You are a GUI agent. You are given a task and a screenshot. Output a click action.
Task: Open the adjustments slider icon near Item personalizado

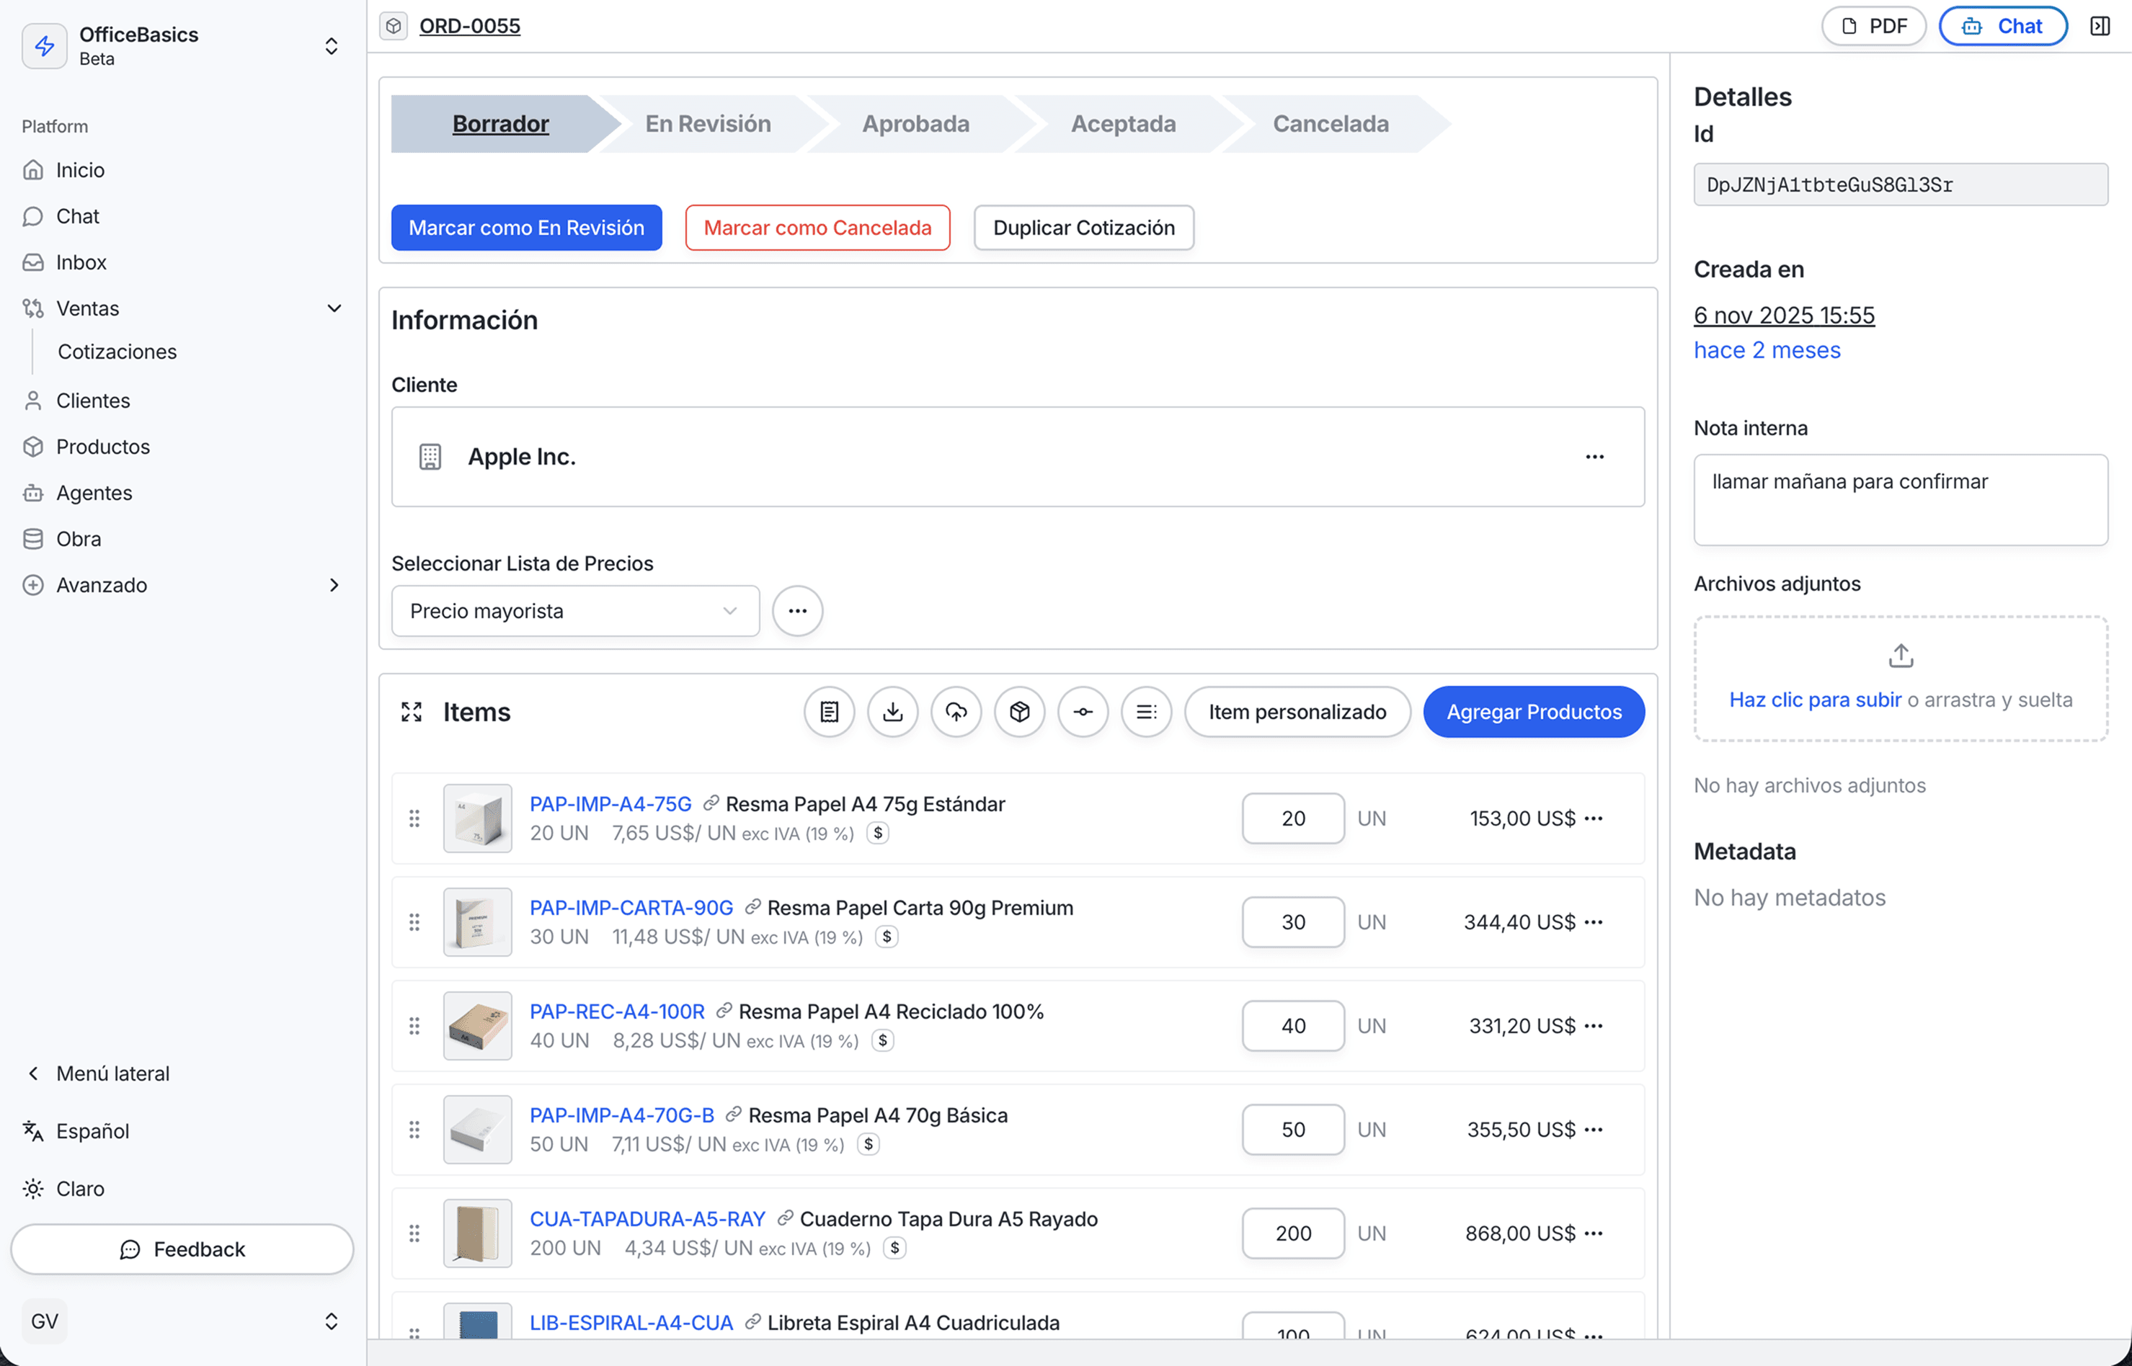click(x=1083, y=711)
